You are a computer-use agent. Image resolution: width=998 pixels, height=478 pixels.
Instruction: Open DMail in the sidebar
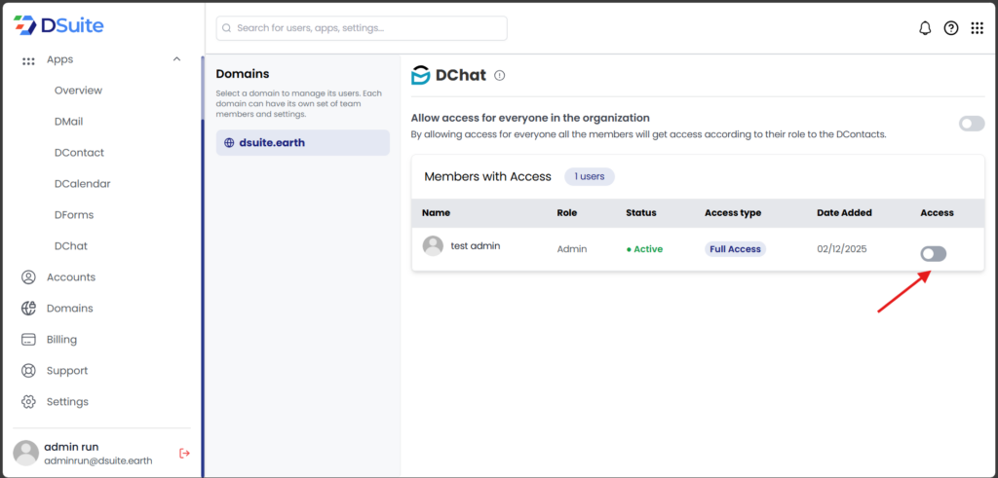[68, 122]
